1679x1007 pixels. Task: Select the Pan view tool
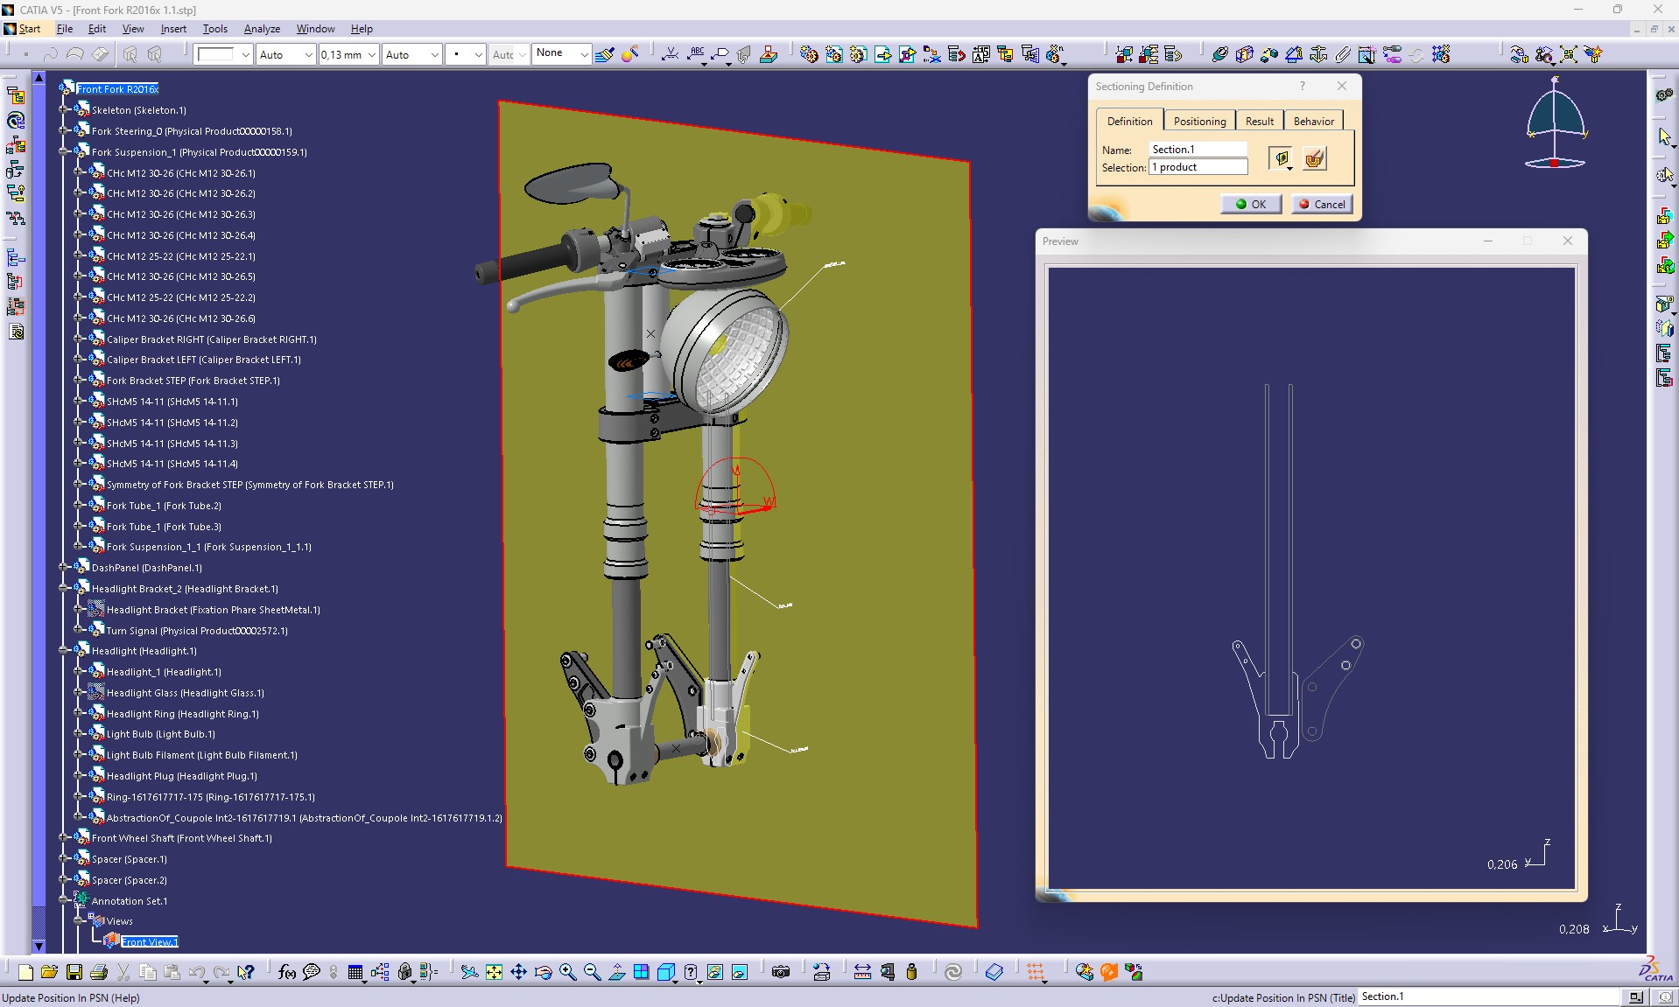pyautogui.click(x=518, y=972)
